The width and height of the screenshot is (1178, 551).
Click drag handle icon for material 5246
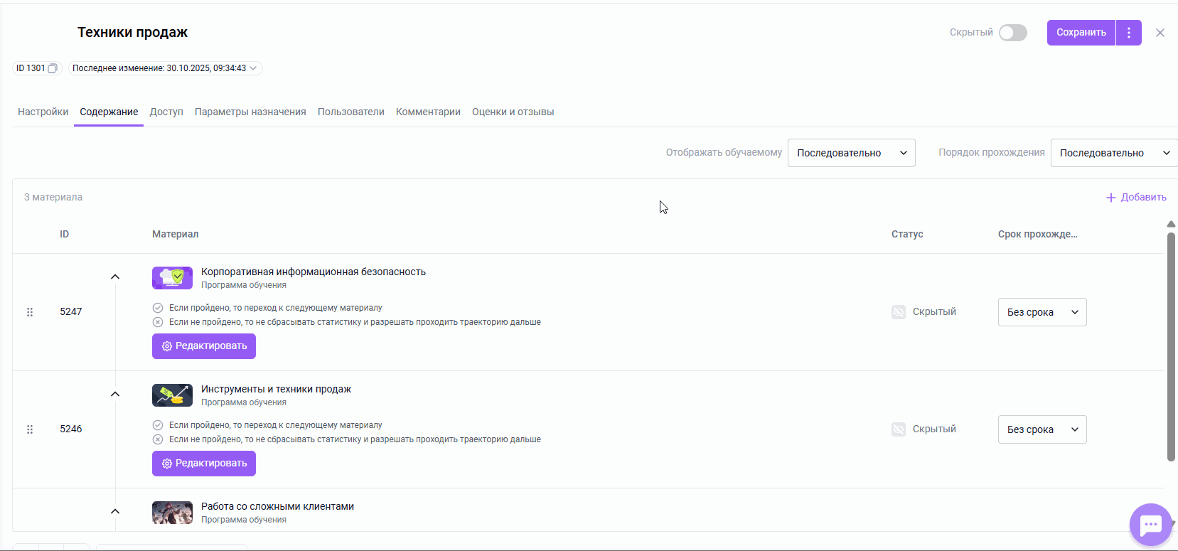coord(30,429)
